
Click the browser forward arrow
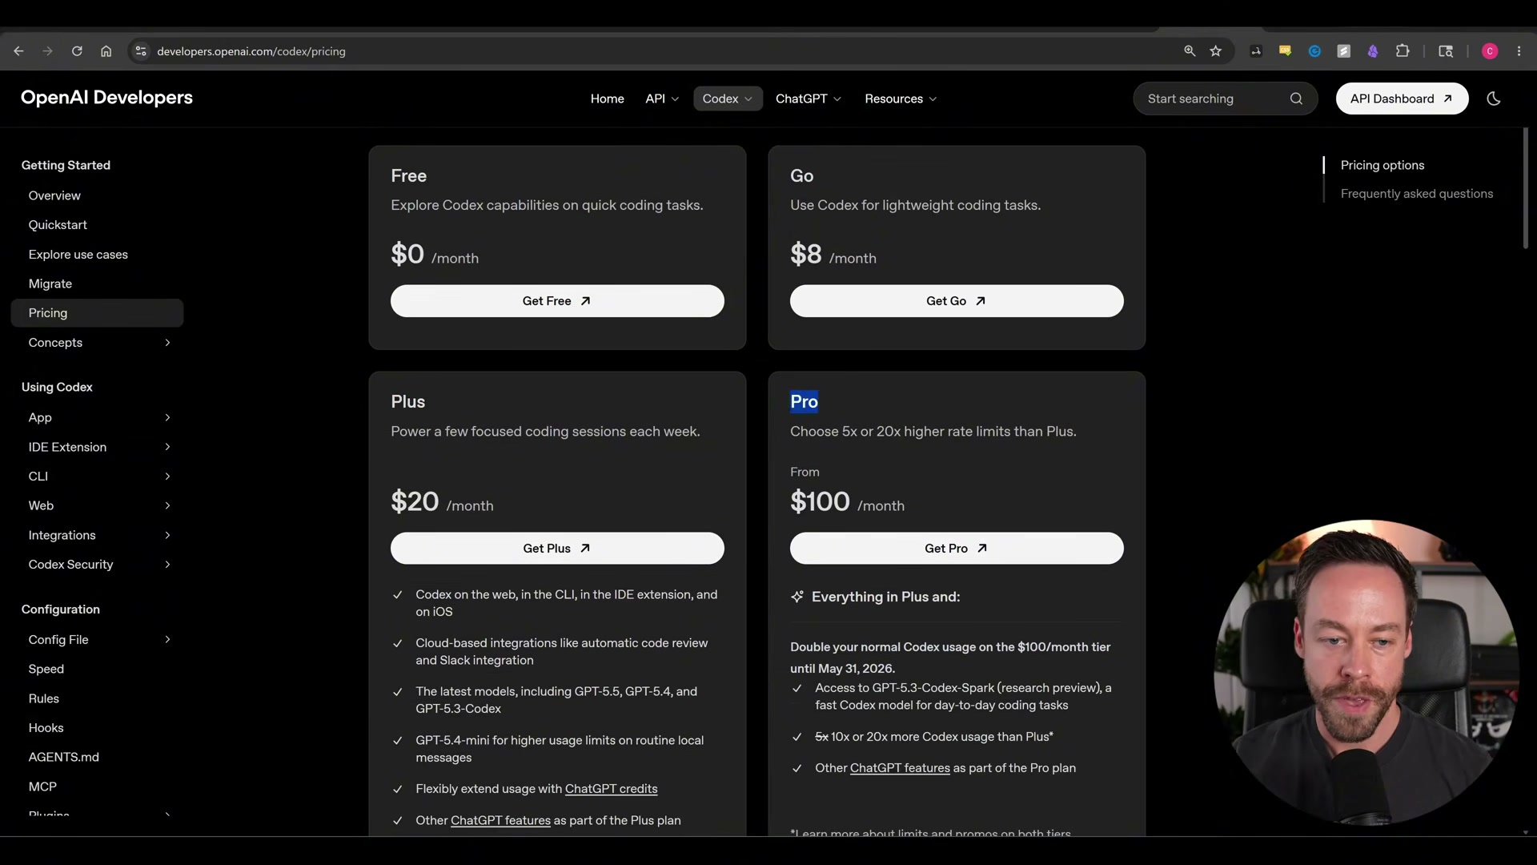[47, 51]
